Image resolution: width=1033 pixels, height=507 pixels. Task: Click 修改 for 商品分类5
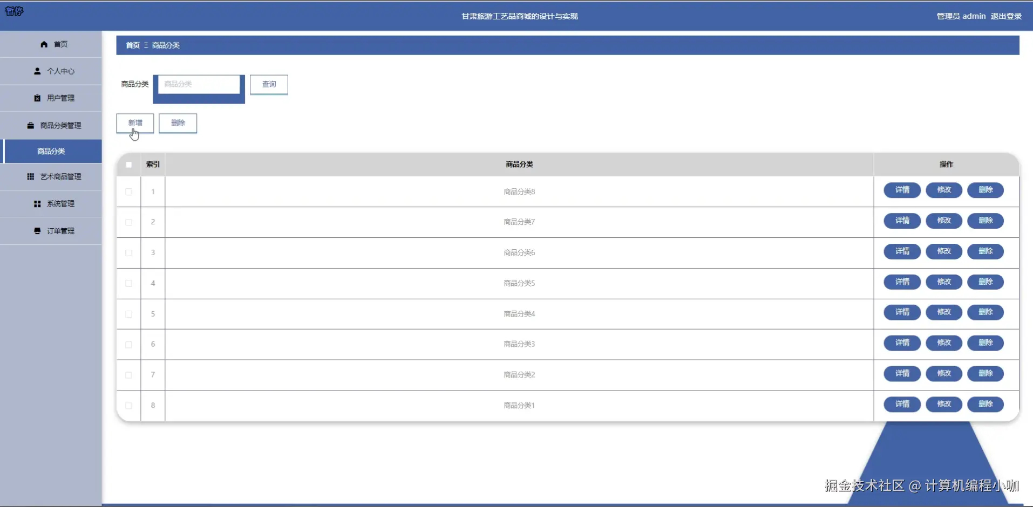point(944,282)
